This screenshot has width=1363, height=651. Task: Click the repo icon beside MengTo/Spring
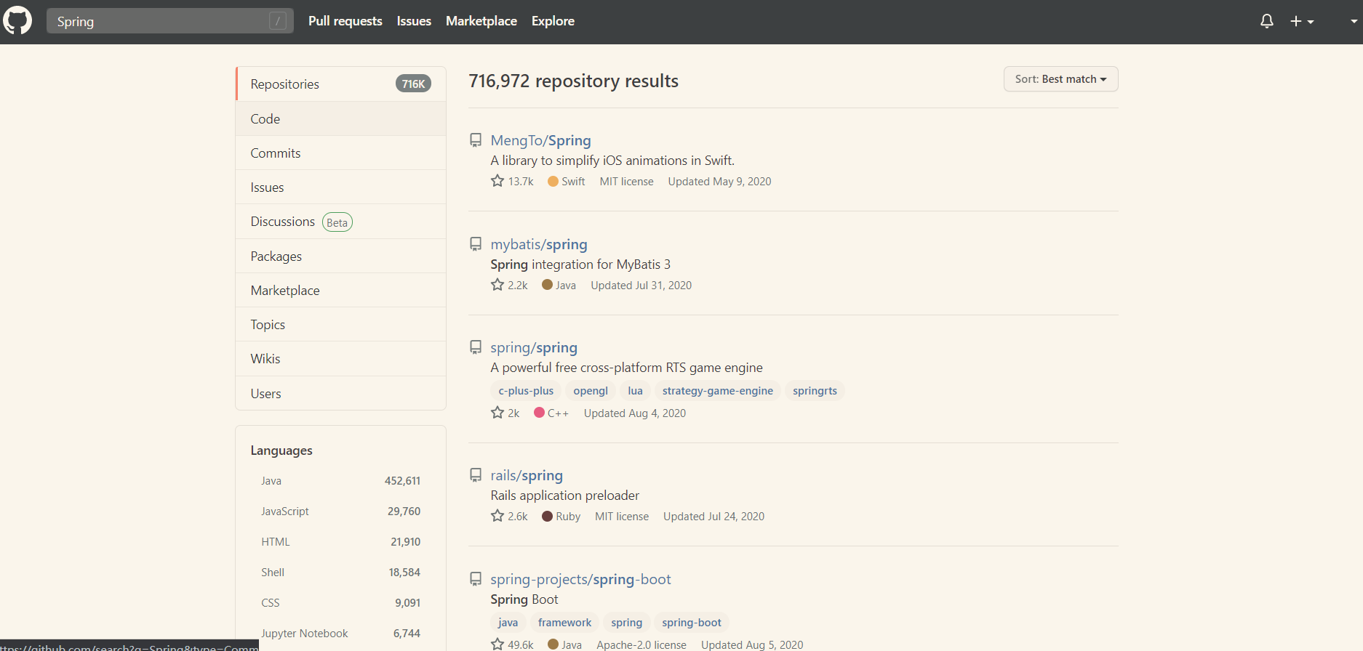(476, 140)
